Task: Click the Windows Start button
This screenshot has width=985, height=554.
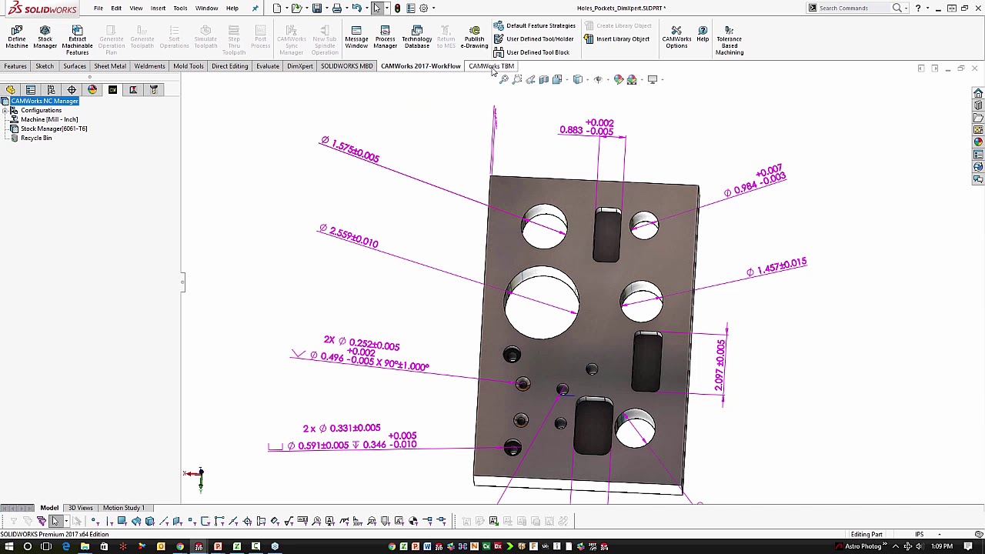Action: pos(8,546)
